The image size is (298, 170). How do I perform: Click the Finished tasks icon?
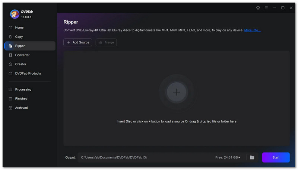(x=10, y=99)
